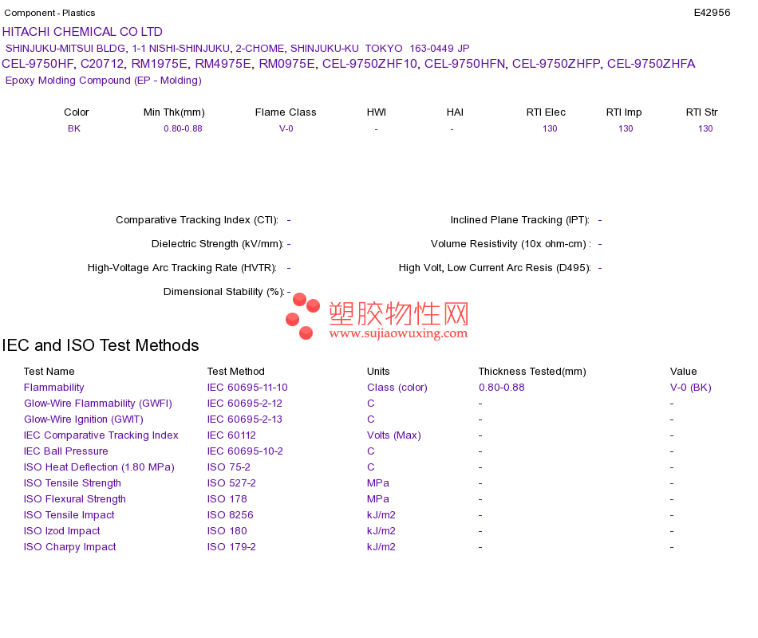Select Epoxy Molding Compound description text
The height and width of the screenshot is (638, 758).
[x=104, y=81]
